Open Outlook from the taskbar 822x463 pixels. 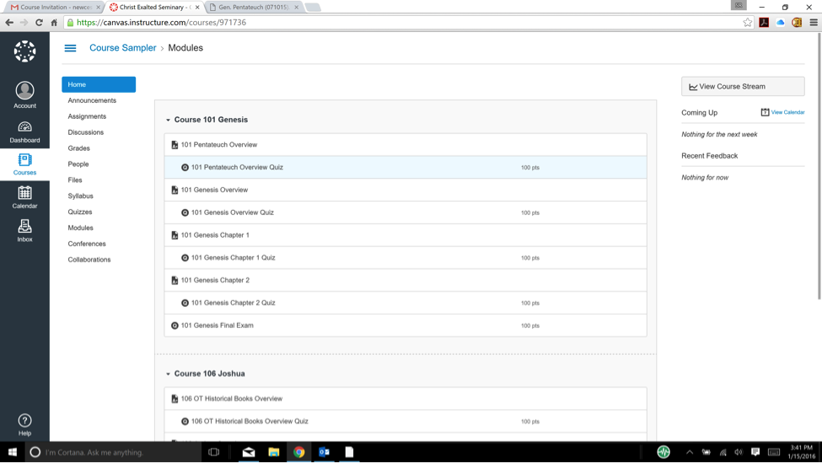pos(324,452)
